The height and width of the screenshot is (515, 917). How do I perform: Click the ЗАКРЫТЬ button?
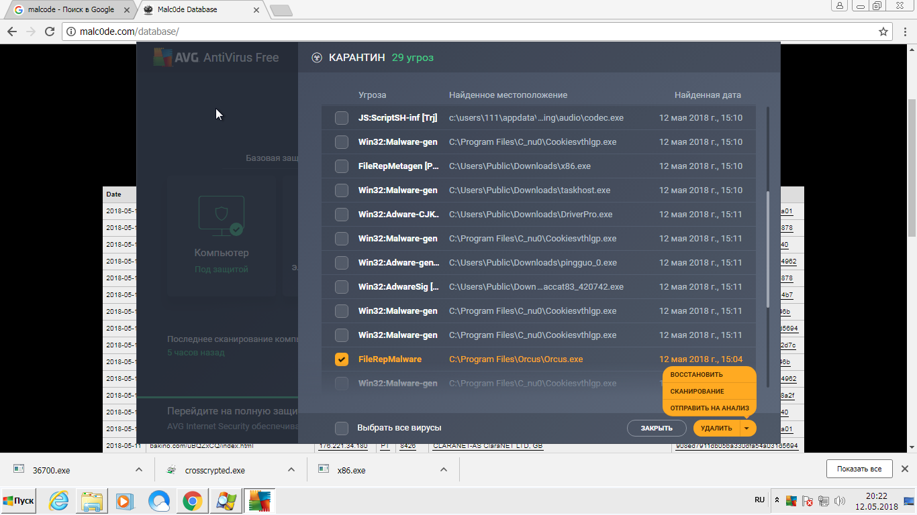[x=657, y=428]
